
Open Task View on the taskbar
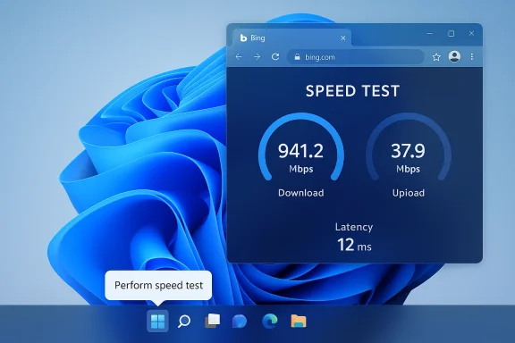tap(212, 321)
